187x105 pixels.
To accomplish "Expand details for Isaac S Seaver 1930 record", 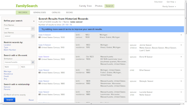I will (181, 35).
